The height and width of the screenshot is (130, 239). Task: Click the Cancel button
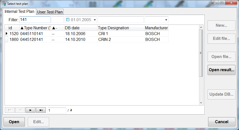pyautogui.click(x=221, y=122)
